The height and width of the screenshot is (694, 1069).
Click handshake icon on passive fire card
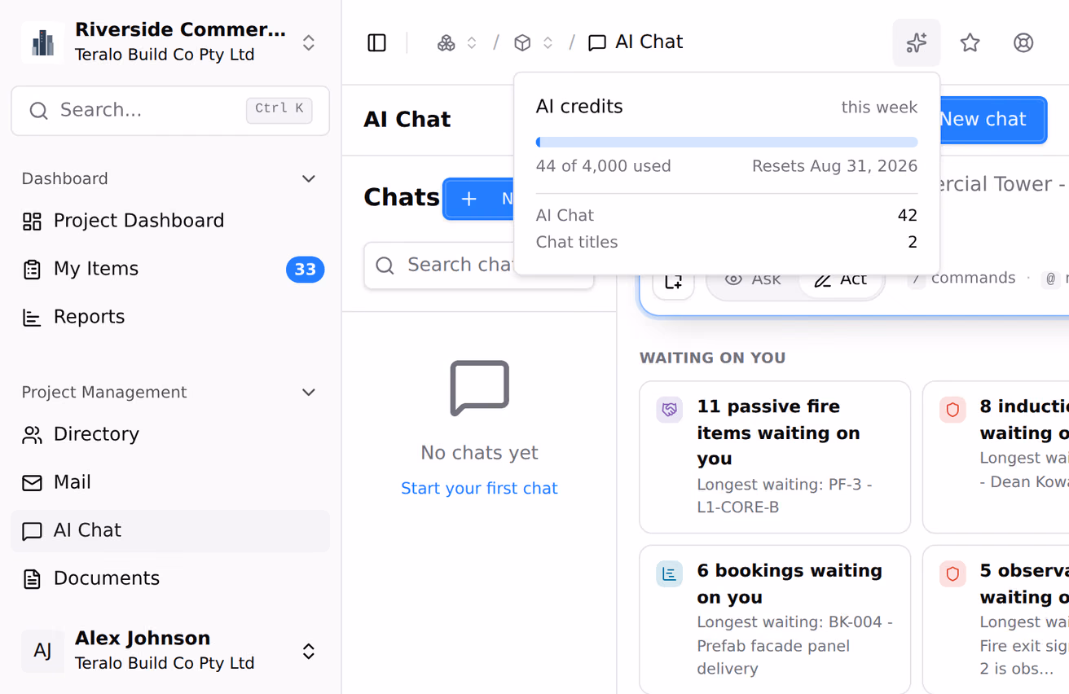tap(669, 410)
